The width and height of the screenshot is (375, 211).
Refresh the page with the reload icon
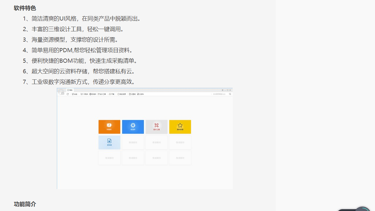(x=67, y=94)
